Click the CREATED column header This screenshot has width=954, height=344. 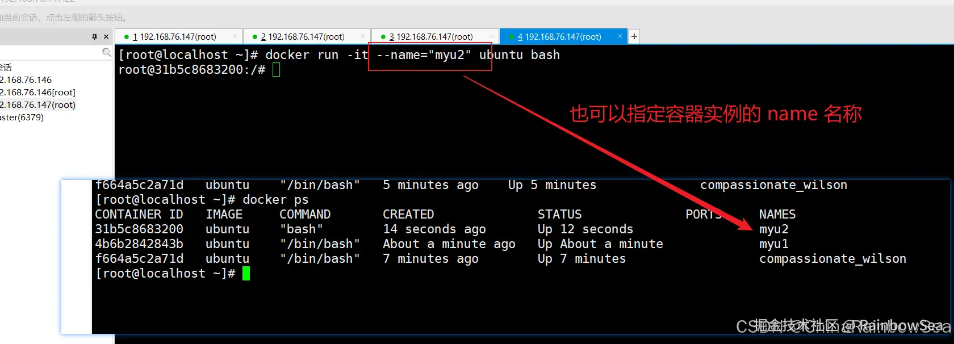[x=408, y=215]
